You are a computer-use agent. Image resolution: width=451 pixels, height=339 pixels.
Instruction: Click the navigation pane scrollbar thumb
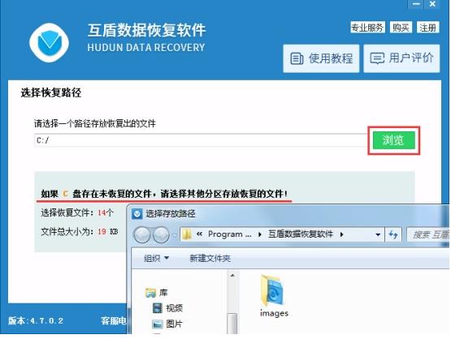(x=232, y=324)
